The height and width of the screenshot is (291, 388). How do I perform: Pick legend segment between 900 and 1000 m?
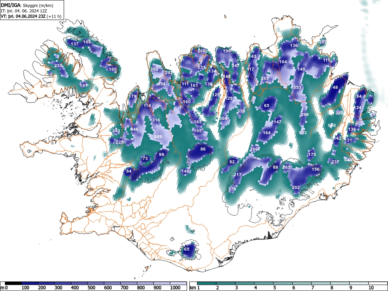pos(162,283)
